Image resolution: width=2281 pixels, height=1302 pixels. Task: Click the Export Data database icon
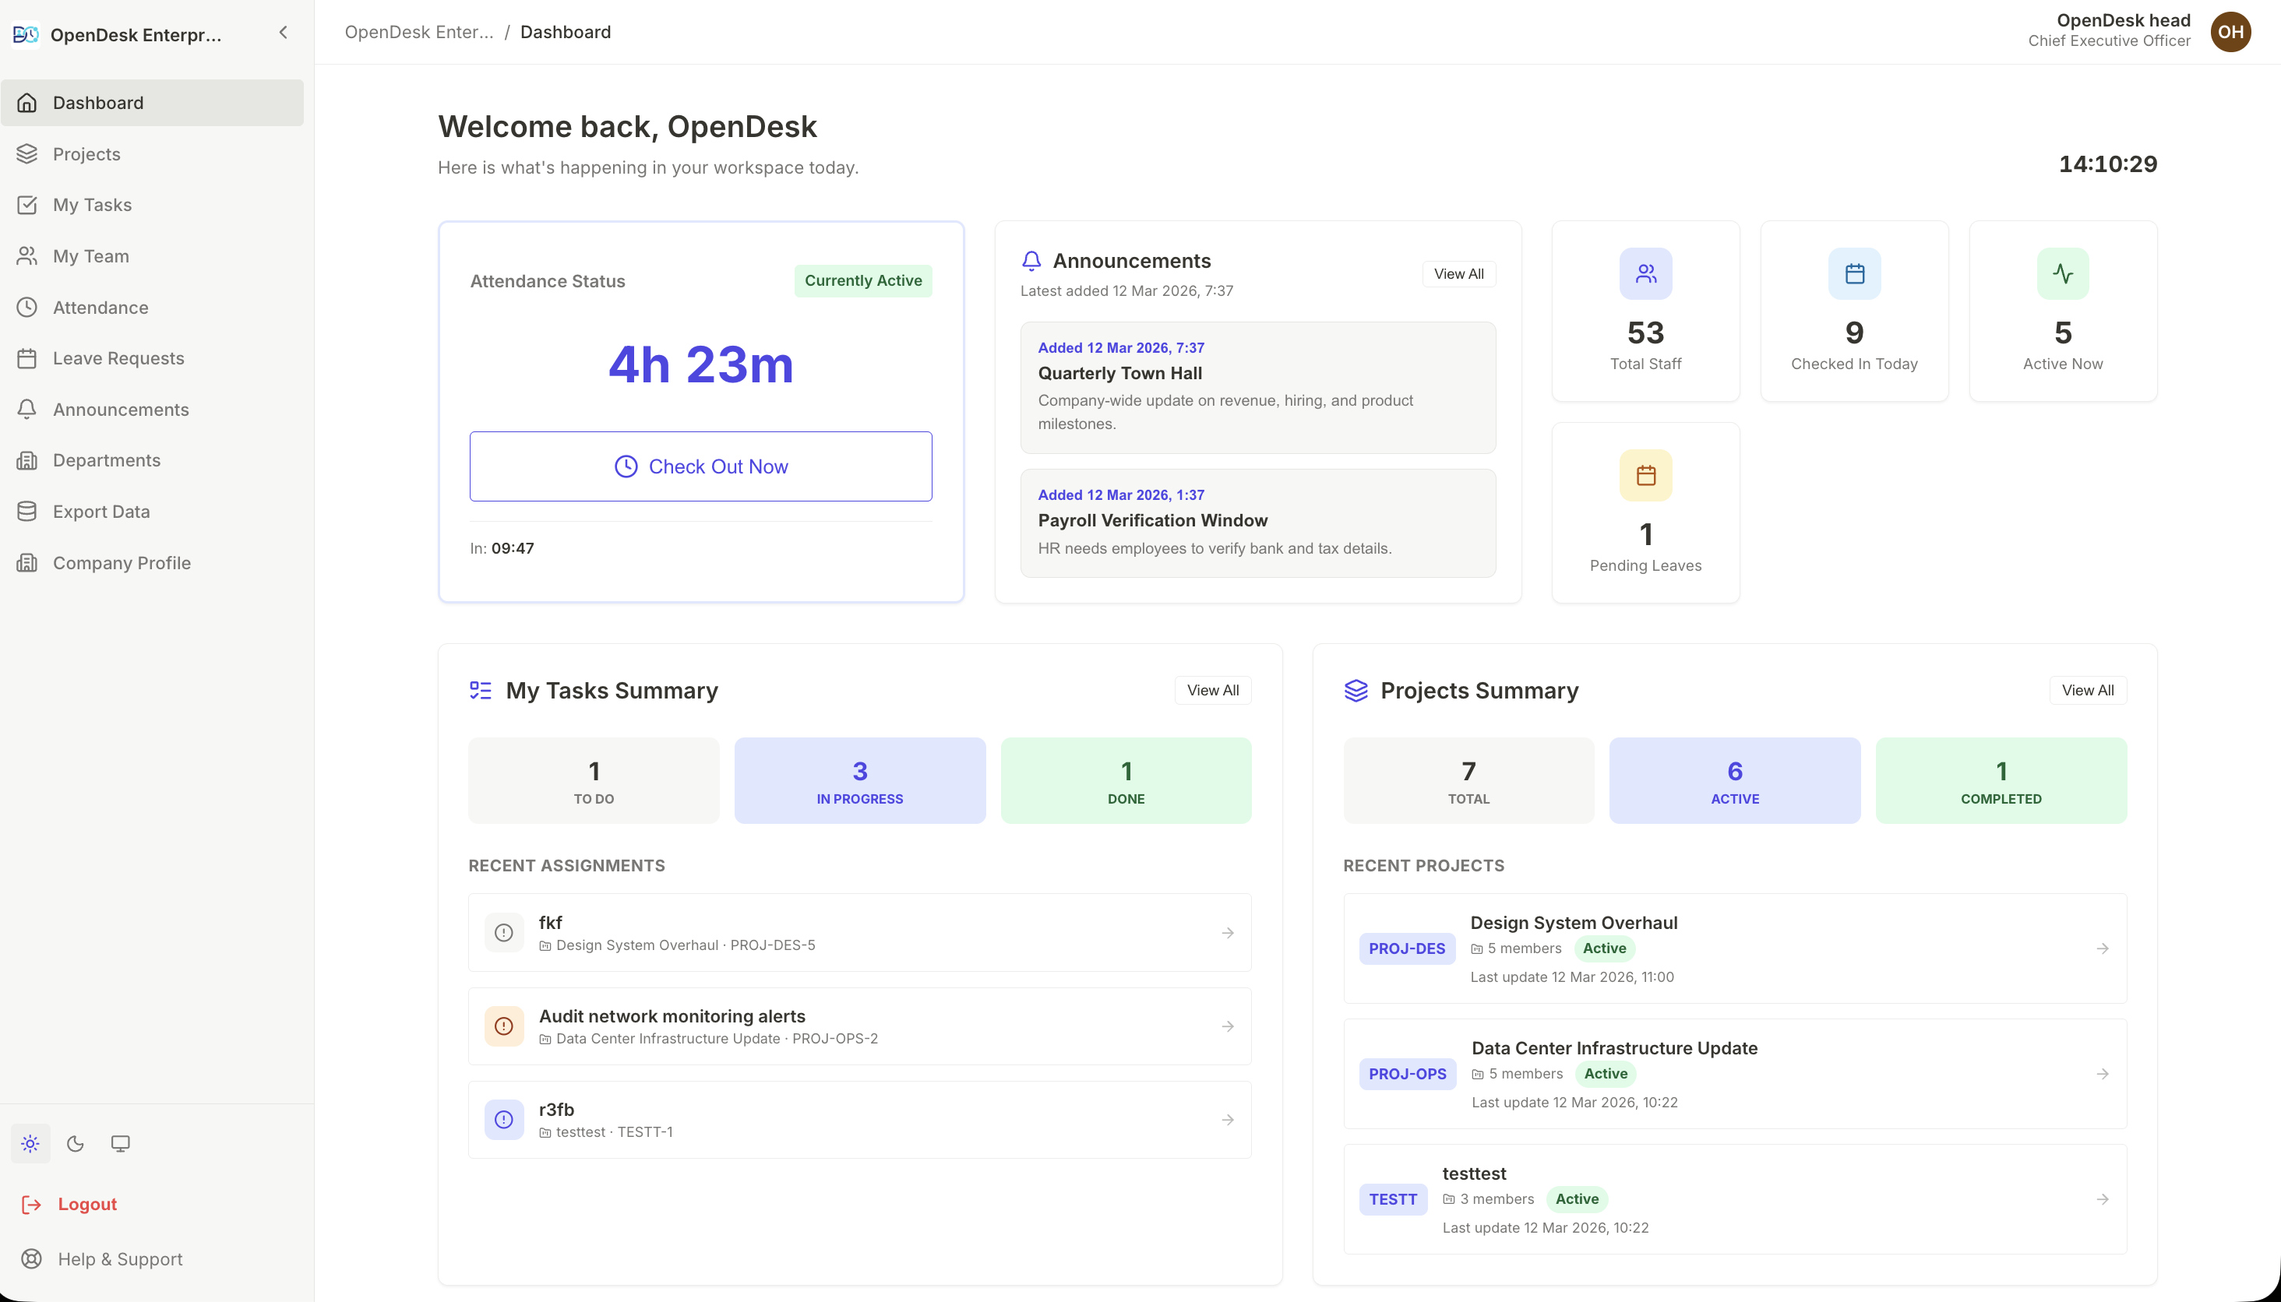[x=26, y=512]
